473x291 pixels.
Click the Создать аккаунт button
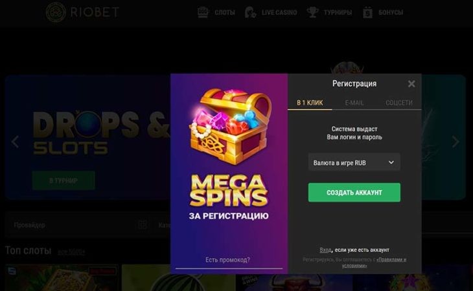click(x=354, y=193)
